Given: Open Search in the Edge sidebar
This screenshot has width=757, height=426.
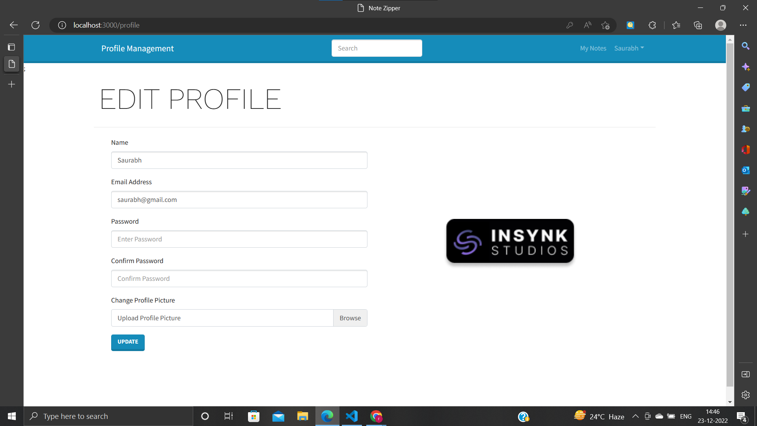Looking at the screenshot, I should pyautogui.click(x=746, y=46).
